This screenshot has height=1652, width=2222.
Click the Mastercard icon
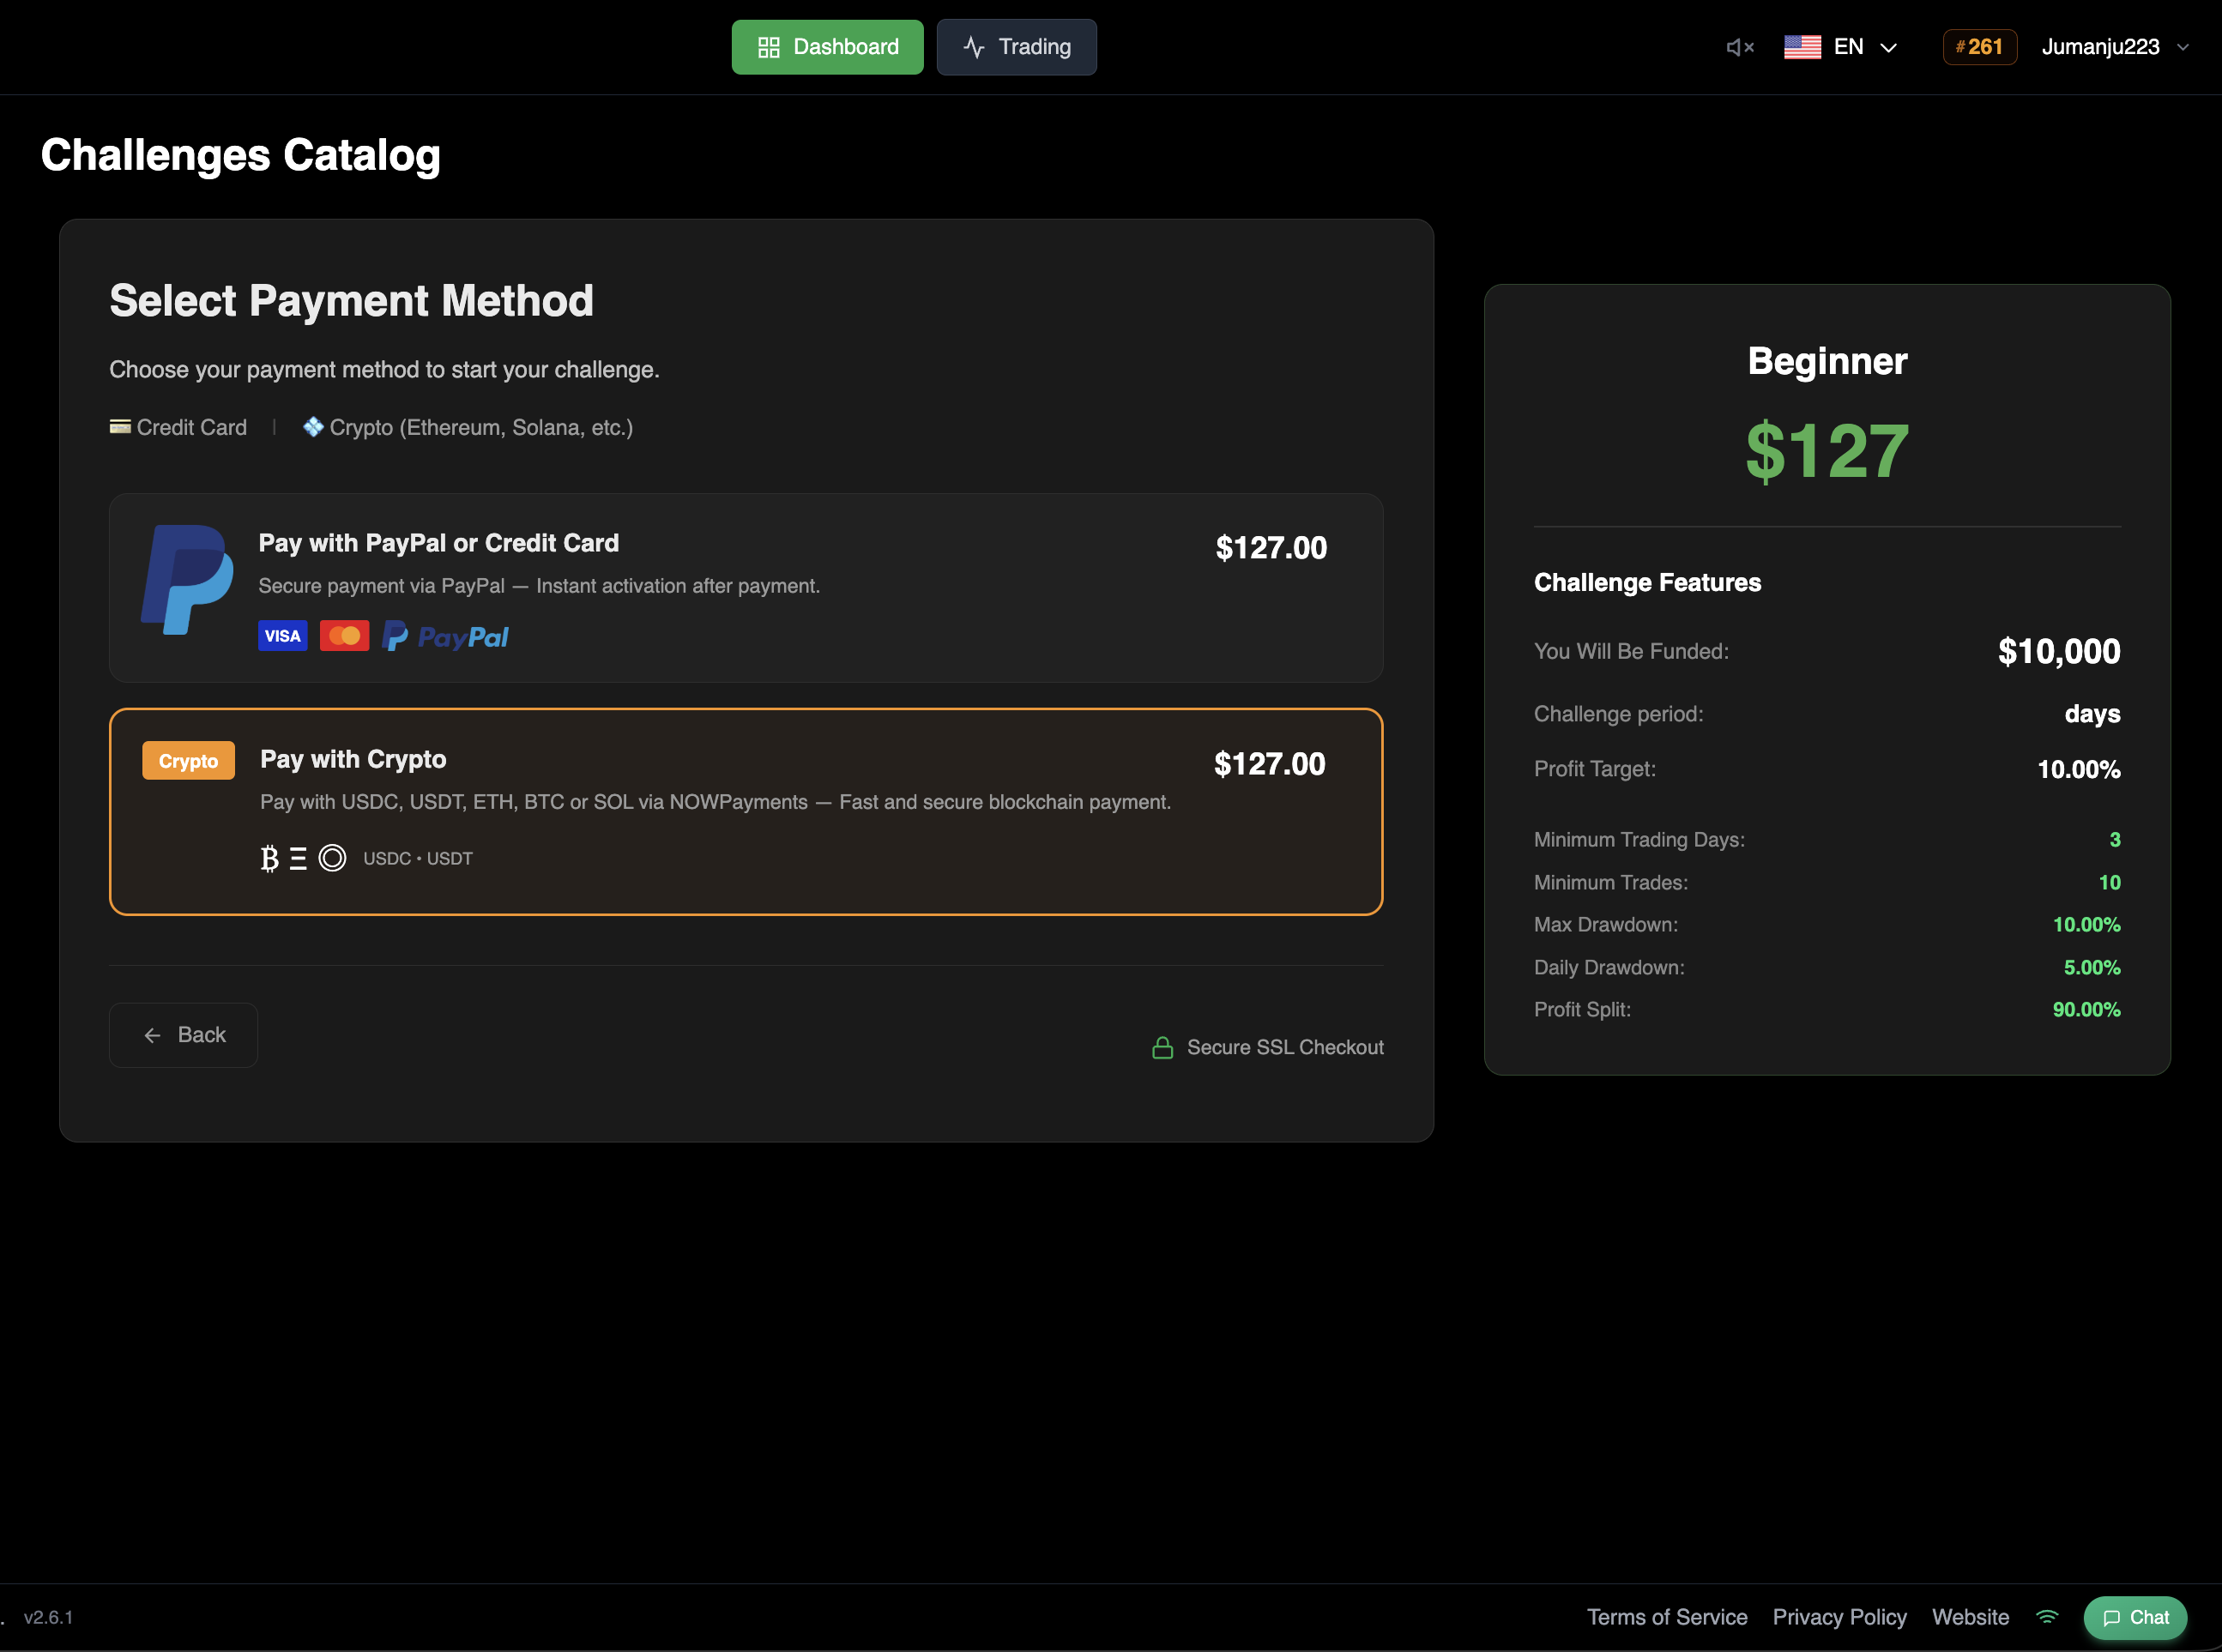point(345,635)
